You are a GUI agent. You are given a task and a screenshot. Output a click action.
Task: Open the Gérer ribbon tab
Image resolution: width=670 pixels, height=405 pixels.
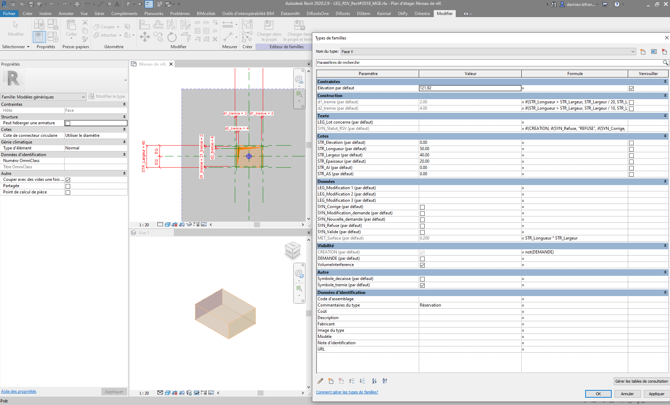coord(99,14)
